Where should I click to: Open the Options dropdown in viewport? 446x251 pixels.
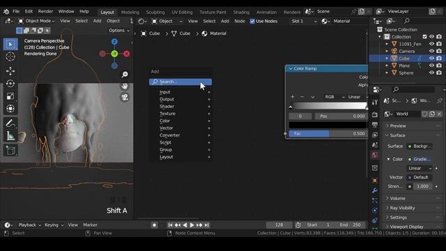pyautogui.click(x=119, y=31)
